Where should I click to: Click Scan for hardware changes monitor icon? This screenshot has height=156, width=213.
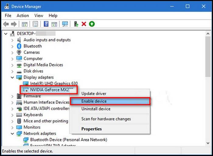(x=65, y=24)
